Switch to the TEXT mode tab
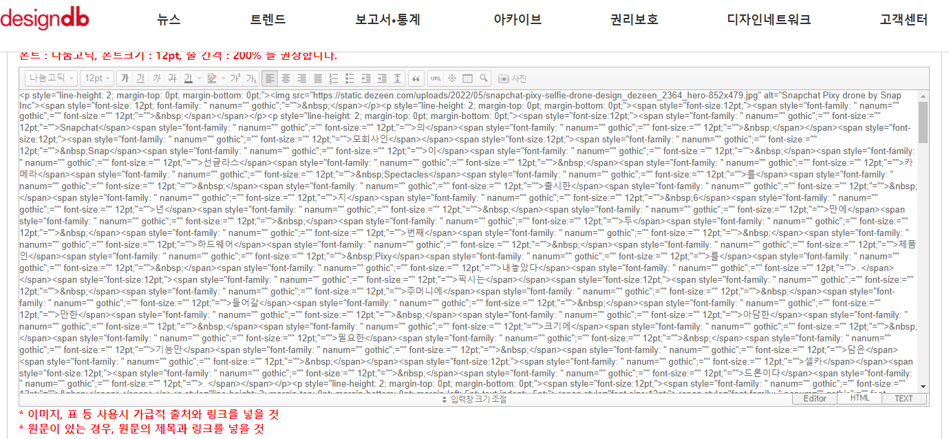The height and width of the screenshot is (439, 949). tap(904, 398)
